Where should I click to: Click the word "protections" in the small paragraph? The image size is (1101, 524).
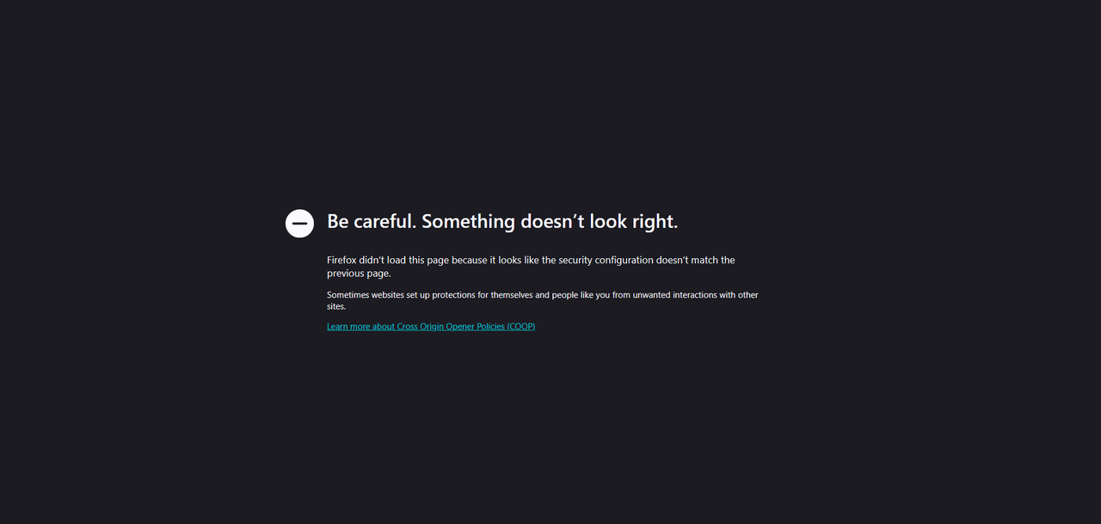454,295
